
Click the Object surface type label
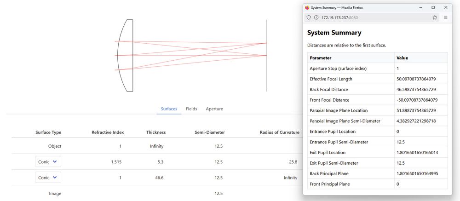pyautogui.click(x=55, y=146)
